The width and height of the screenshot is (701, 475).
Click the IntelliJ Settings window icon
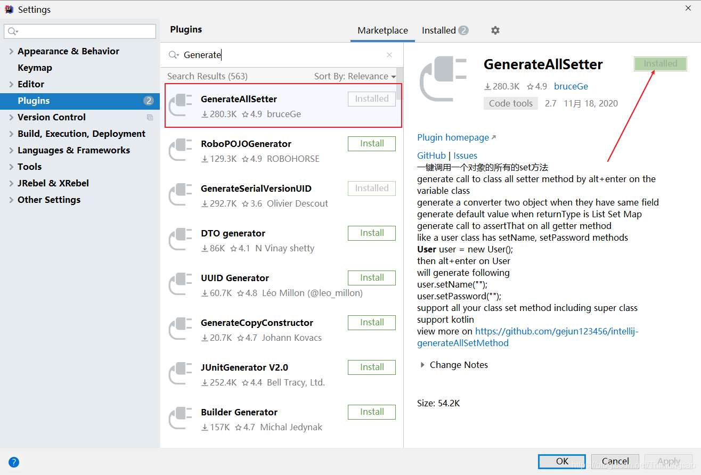9,9
